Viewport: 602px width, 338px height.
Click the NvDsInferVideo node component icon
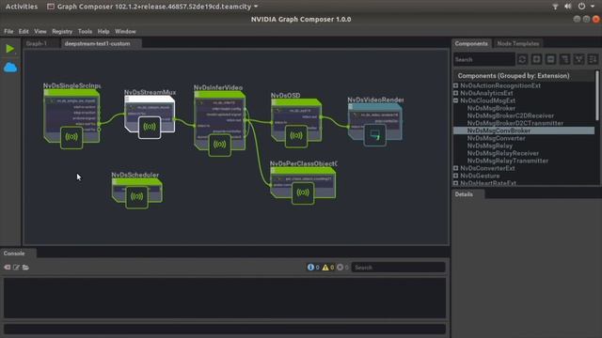219,145
